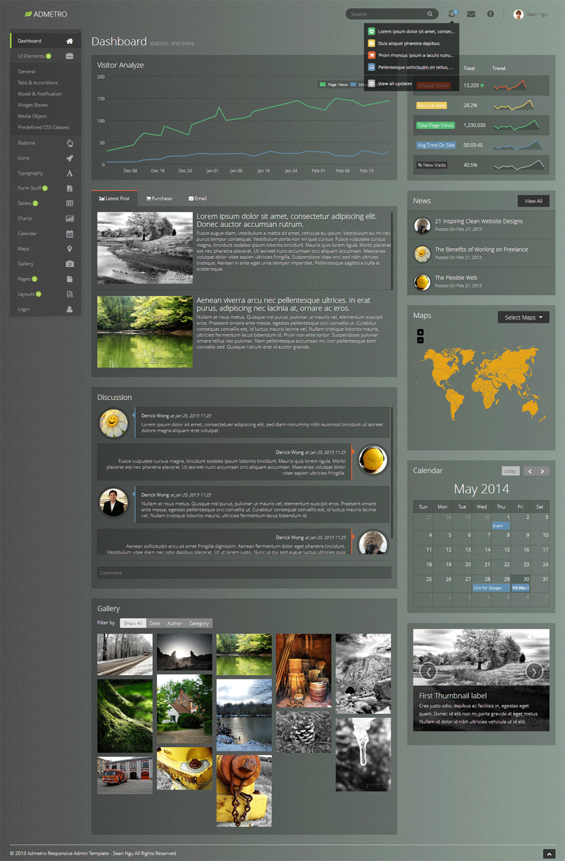
Task: Click the alert exclamation icon in header
Action: [491, 14]
